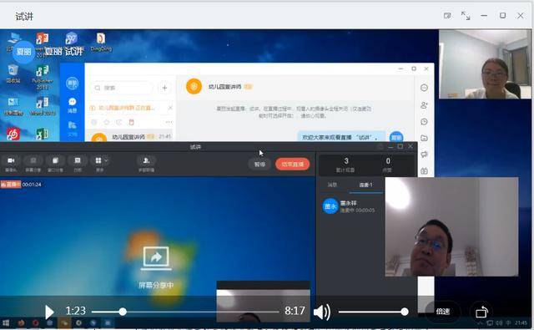The width and height of the screenshot is (534, 330).
Task: Switch to the 消息 tab
Action: point(332,185)
